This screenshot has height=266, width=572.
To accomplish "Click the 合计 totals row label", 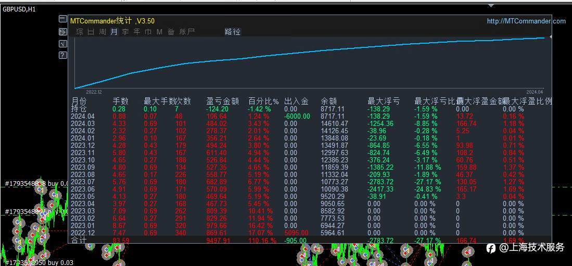I will pos(79,240).
